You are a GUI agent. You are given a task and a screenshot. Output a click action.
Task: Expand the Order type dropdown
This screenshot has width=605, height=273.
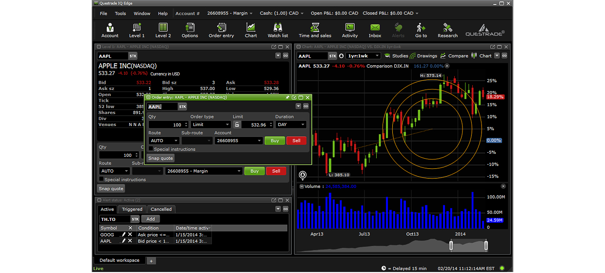point(210,125)
